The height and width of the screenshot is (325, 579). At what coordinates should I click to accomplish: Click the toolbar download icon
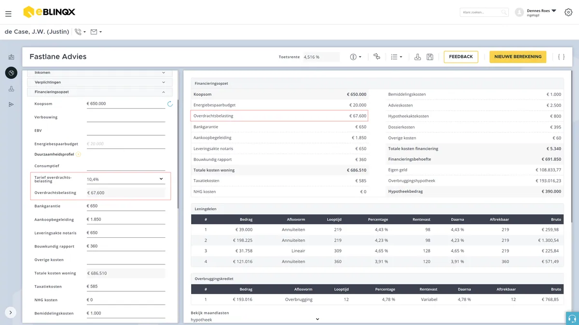(418, 57)
